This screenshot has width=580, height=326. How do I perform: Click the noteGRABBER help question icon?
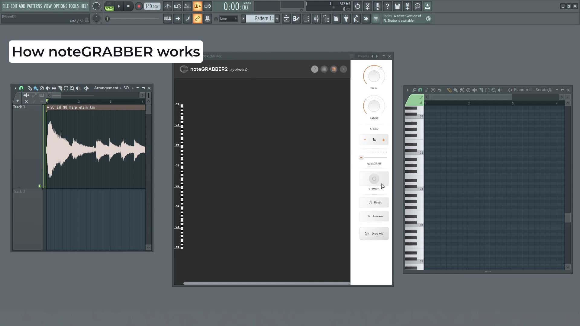point(314,69)
